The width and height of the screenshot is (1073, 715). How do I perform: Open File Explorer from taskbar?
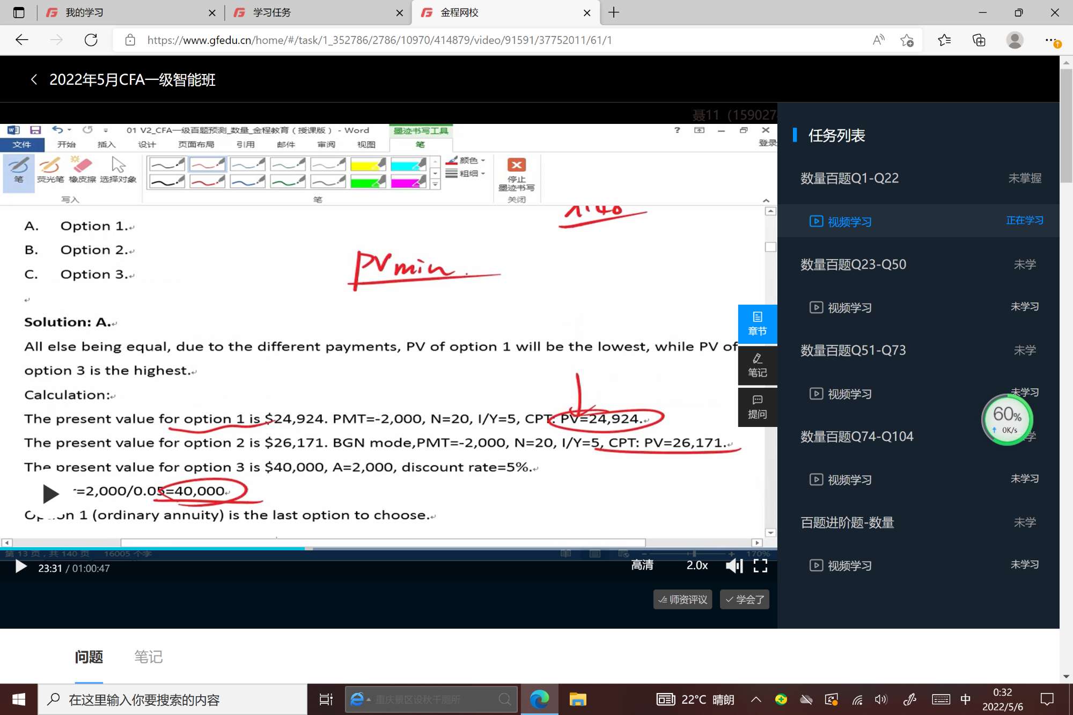(578, 699)
